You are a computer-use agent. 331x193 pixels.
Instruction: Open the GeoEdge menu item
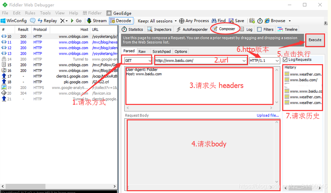pos(119,13)
